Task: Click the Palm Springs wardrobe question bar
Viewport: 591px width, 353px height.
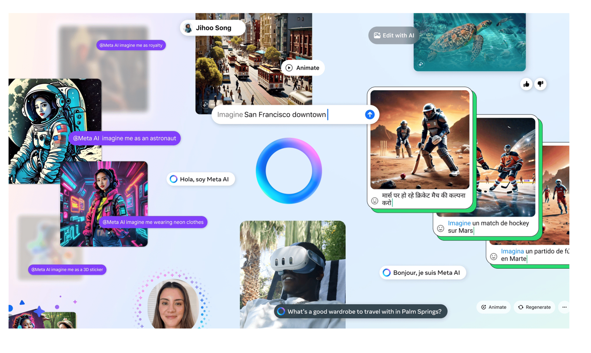Action: (x=361, y=312)
